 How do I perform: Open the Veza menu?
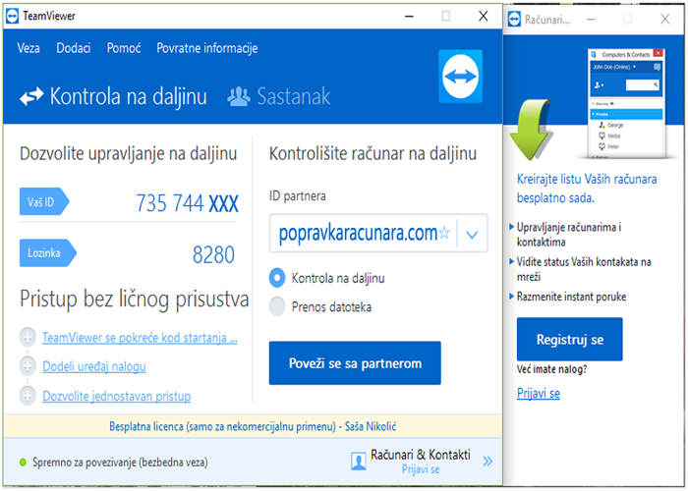click(x=29, y=48)
